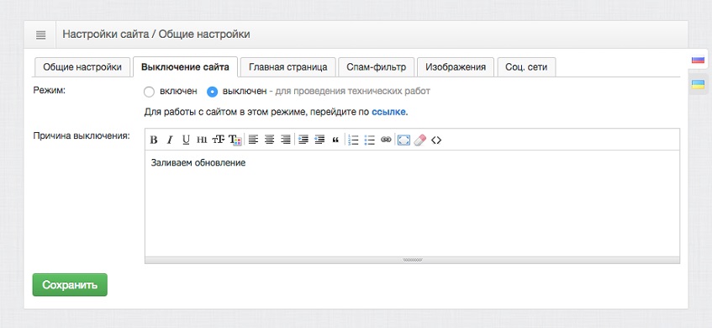Screen dimensions: 712x328
Task: Open the text color picker
Action: pyautogui.click(x=235, y=140)
